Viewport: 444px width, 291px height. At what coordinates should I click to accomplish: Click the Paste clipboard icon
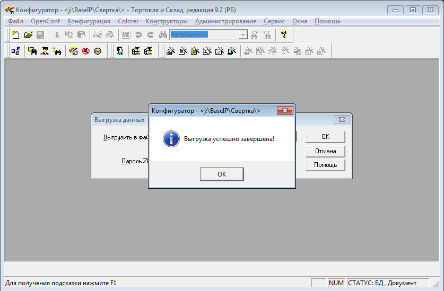click(81, 35)
